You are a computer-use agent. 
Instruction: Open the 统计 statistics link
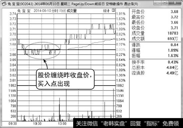(106, 11)
